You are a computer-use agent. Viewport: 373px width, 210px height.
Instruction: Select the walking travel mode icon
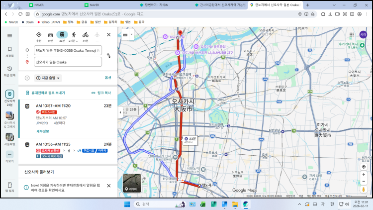point(74,34)
